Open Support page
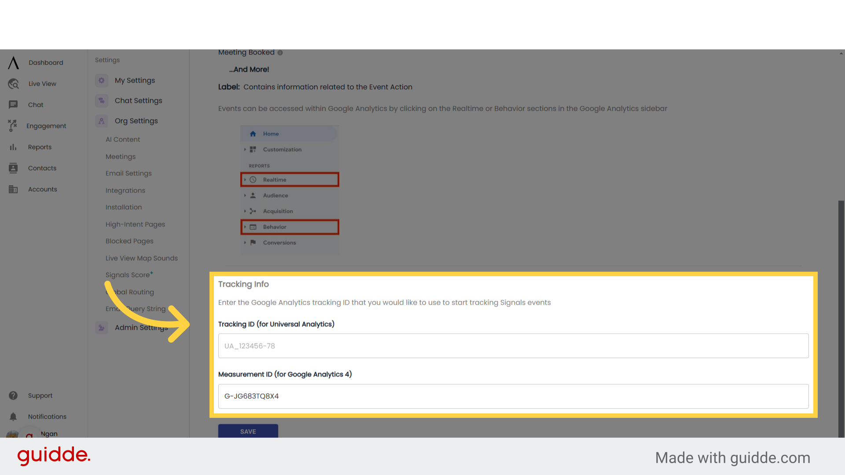The width and height of the screenshot is (845, 475). point(40,395)
